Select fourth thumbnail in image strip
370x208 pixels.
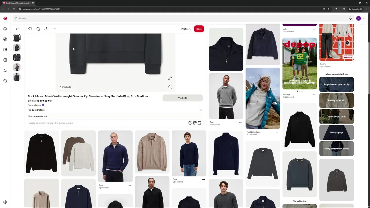[17, 67]
